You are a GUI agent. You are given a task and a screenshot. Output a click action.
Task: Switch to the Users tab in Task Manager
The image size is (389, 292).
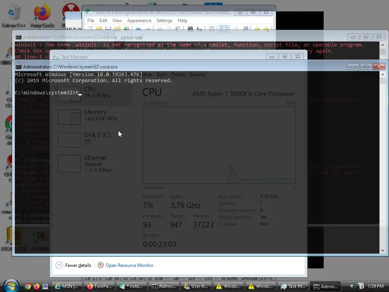(162, 75)
